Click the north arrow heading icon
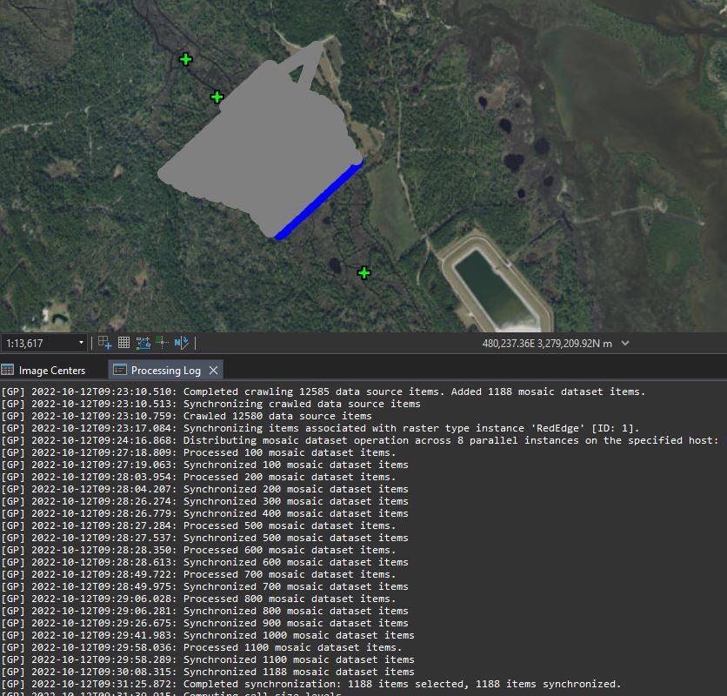727x696 pixels. point(183,342)
